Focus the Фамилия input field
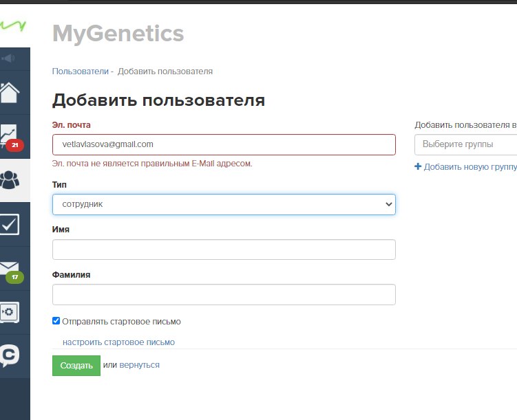Screen dimensions: 517x420 (224, 295)
